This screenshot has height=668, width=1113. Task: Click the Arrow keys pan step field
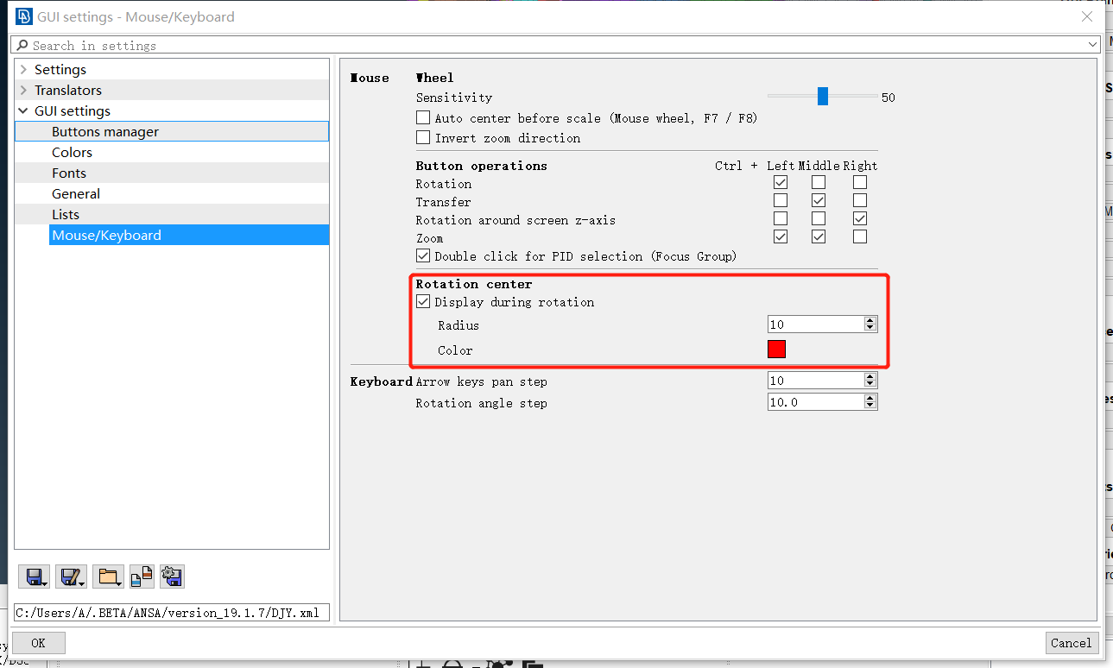[x=816, y=380]
